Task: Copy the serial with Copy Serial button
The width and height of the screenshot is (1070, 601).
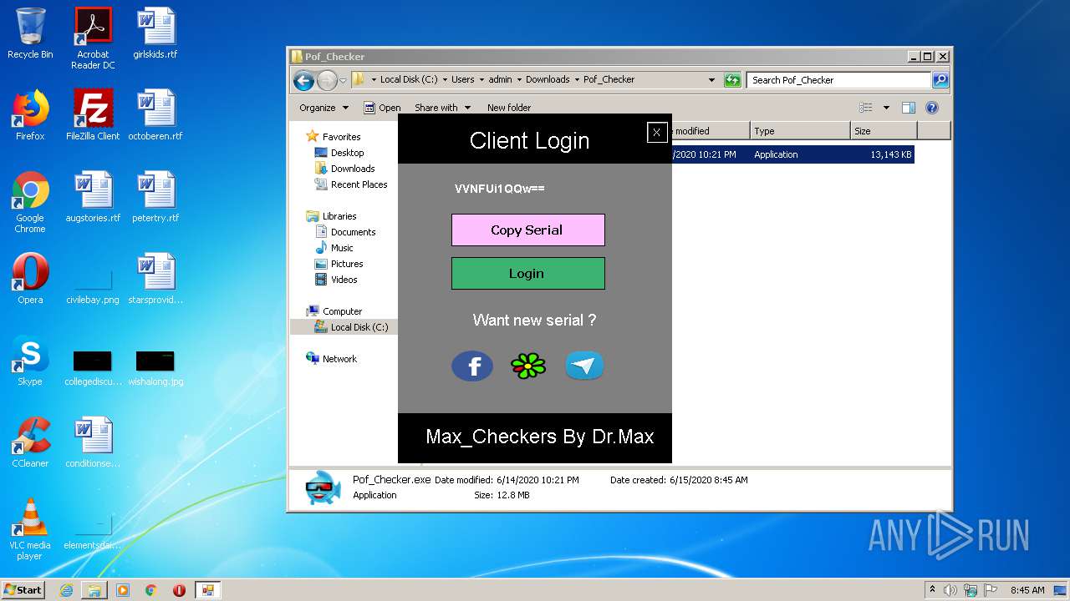Action: [527, 230]
